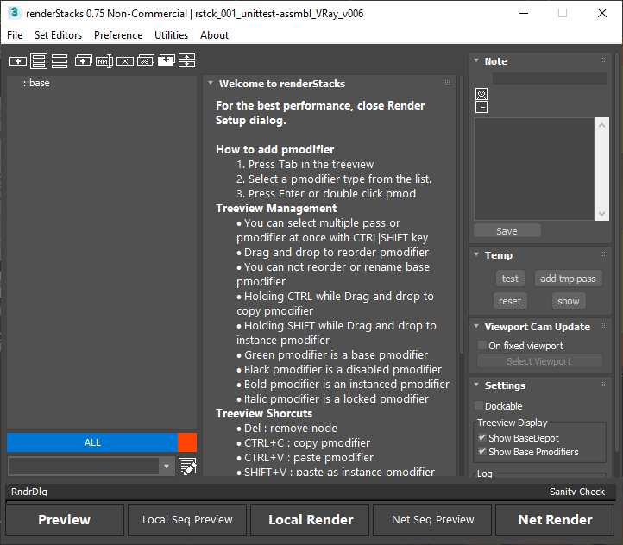Uncheck Show BaseDepot
Screen dimensions: 623x545
point(482,437)
